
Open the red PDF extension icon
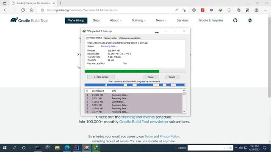pyautogui.click(x=203, y=10)
